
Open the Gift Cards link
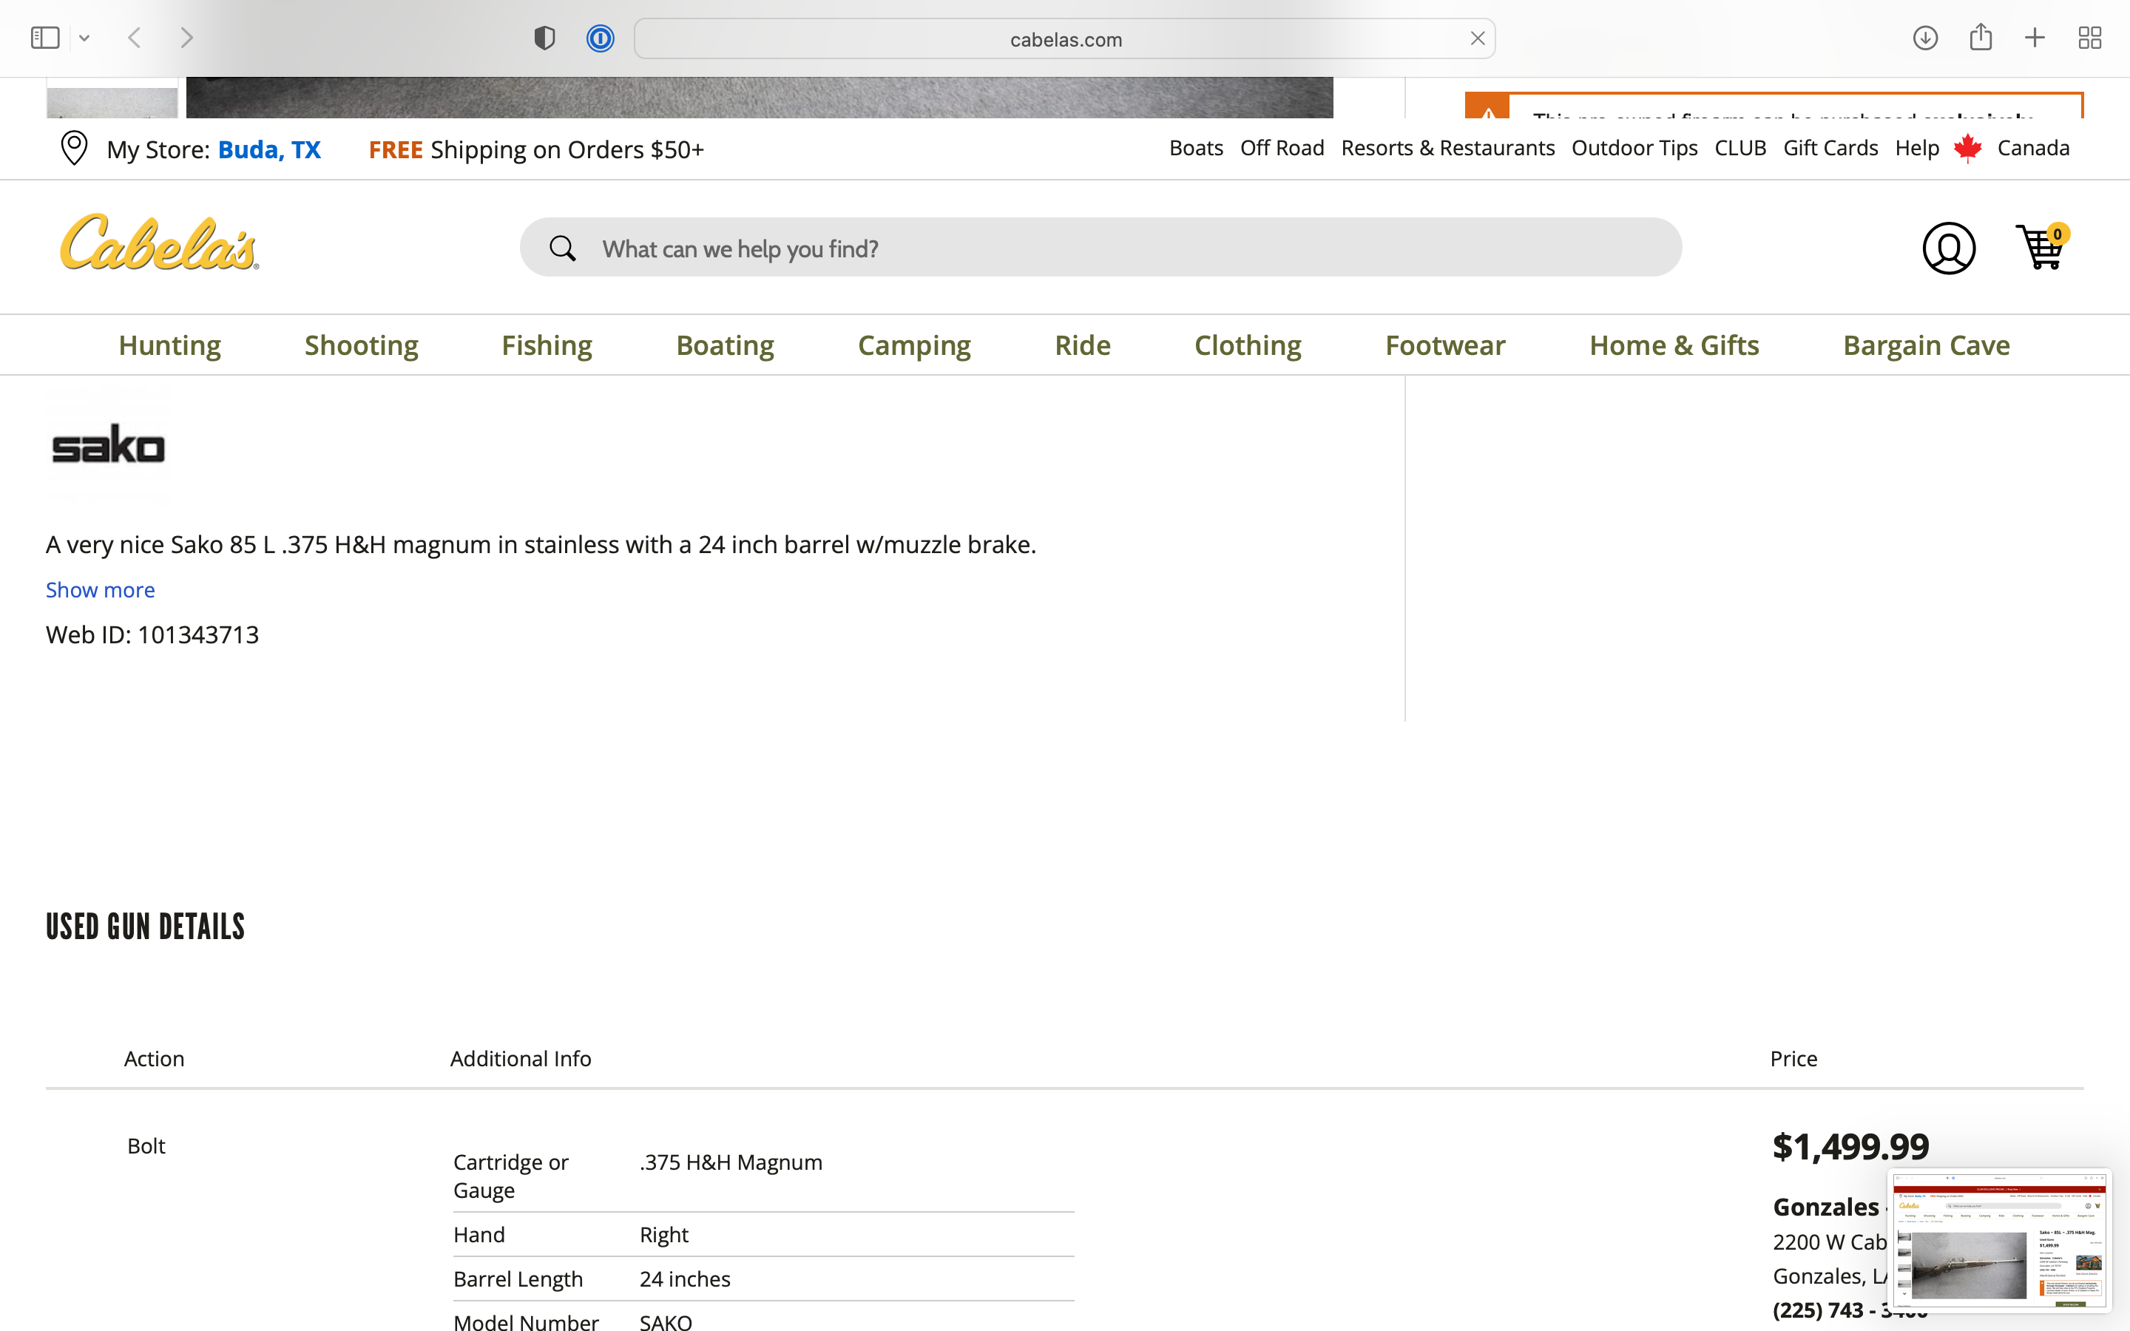(x=1830, y=148)
